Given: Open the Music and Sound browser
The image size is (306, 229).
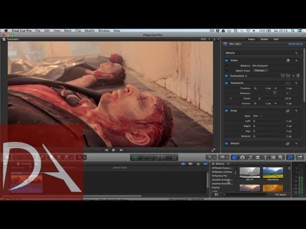Looking at the screenshot, I should 250,157.
